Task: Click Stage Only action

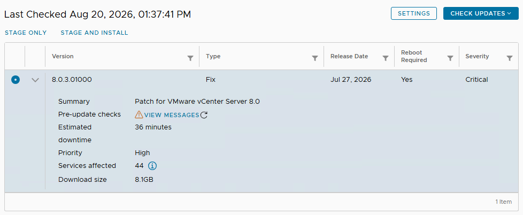Action: click(x=26, y=33)
